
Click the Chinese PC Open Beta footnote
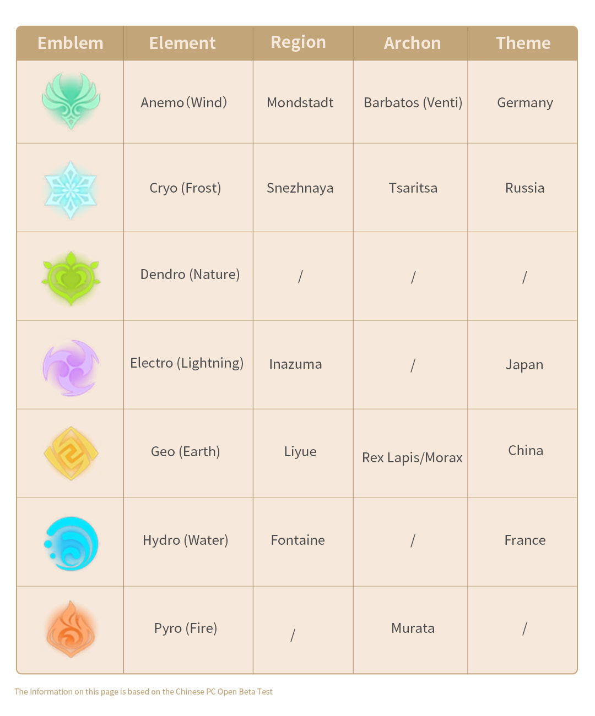tap(143, 692)
